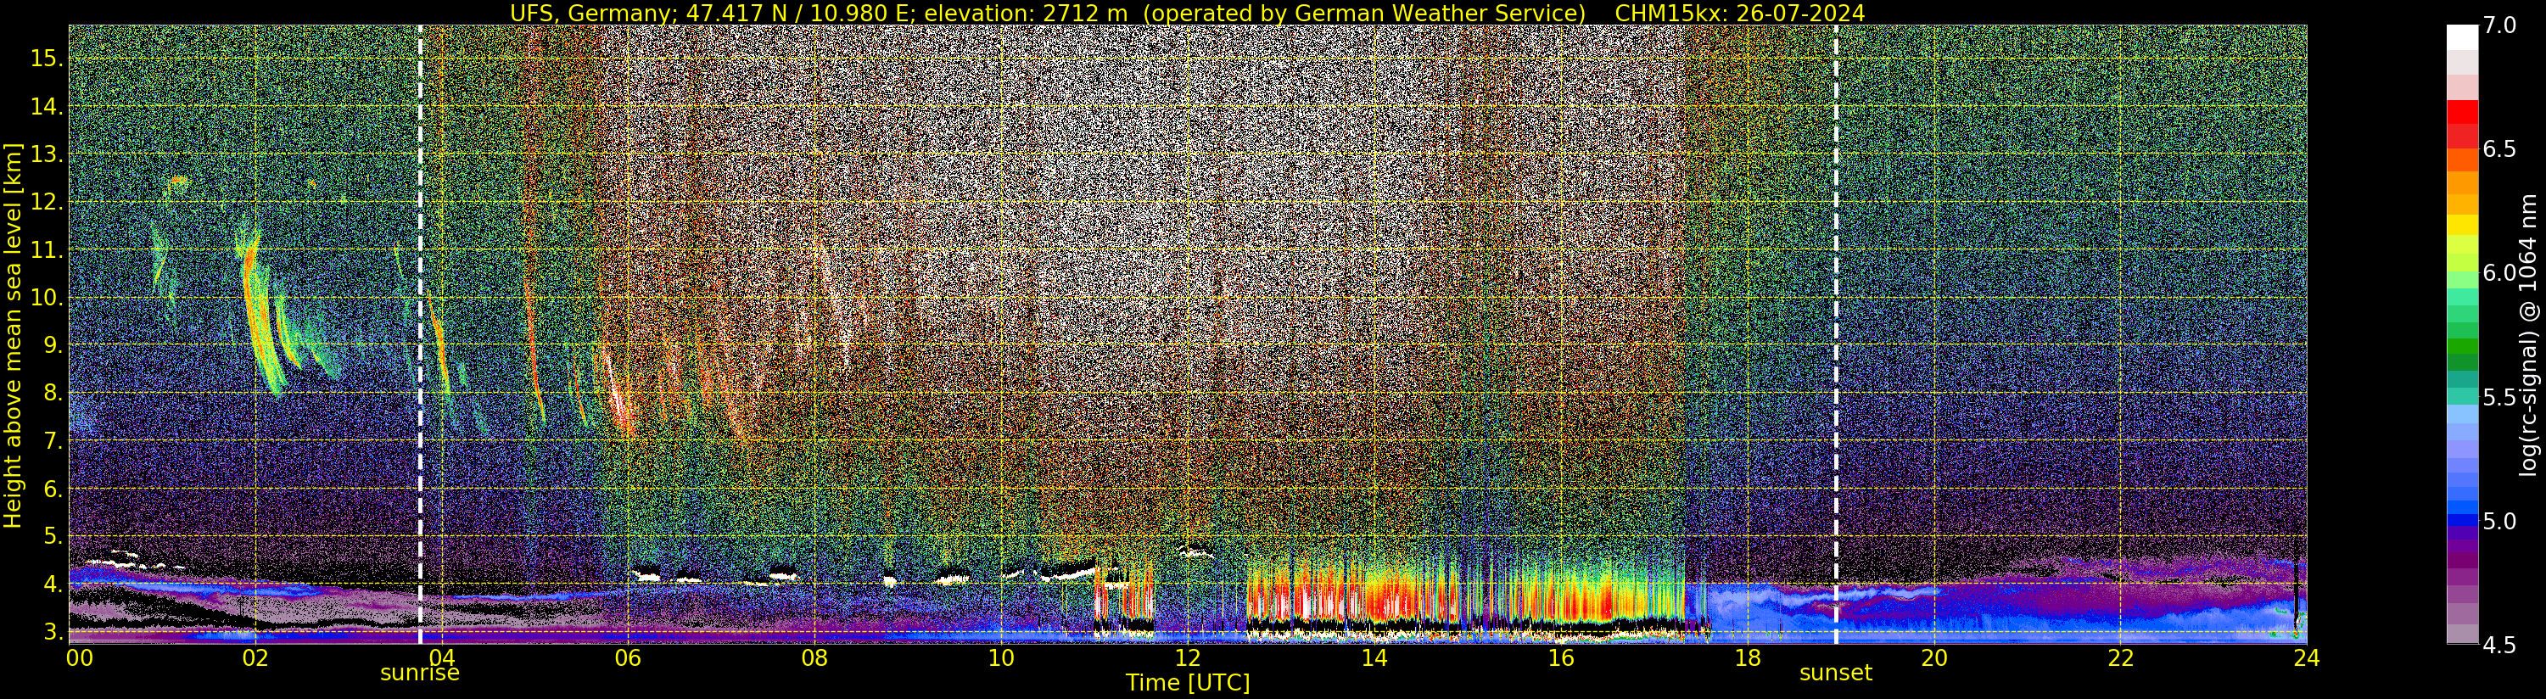
Task: Click the '12.' height axis tick label
Action: tap(48, 202)
